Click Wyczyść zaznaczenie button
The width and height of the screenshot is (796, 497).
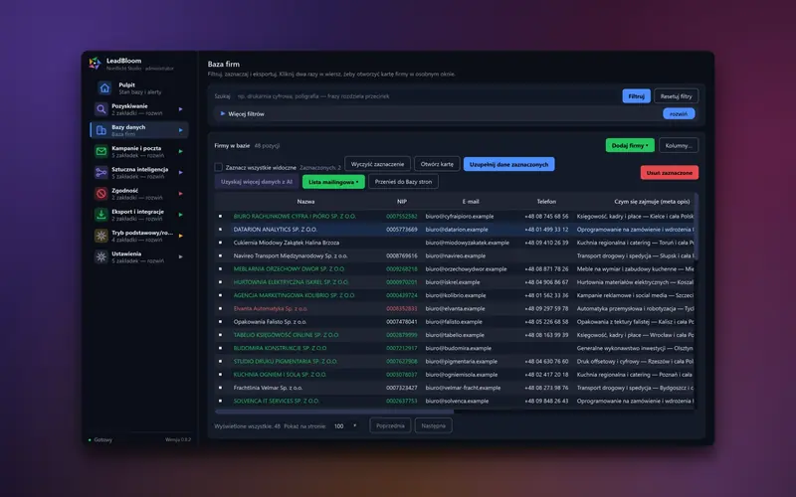(378, 164)
